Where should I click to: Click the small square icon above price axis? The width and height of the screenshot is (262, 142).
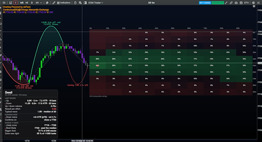coord(254,6)
